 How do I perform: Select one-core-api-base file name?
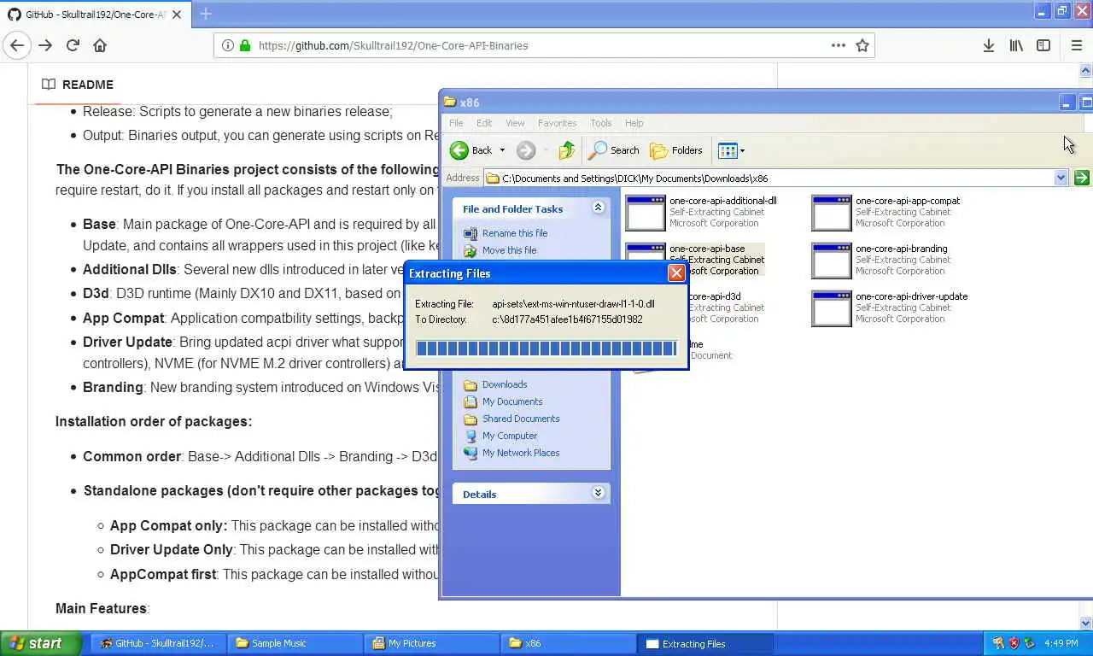(707, 249)
